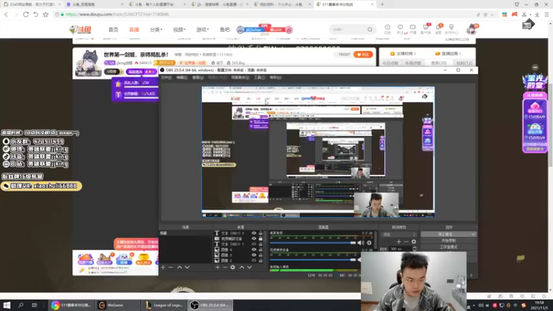Click orange 关注 follow button on stream
This screenshot has width=553, height=311.
pos(363,55)
